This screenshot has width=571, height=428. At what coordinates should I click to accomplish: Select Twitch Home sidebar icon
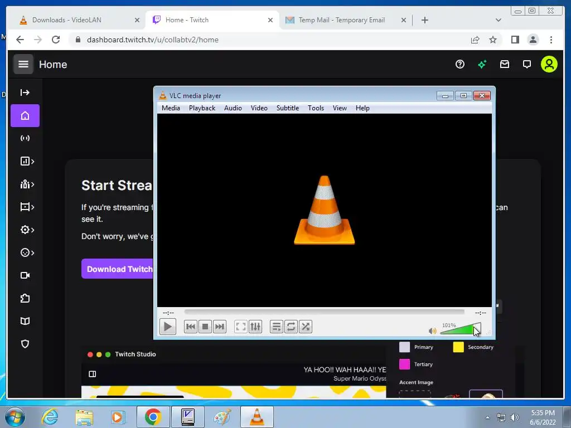click(x=25, y=116)
